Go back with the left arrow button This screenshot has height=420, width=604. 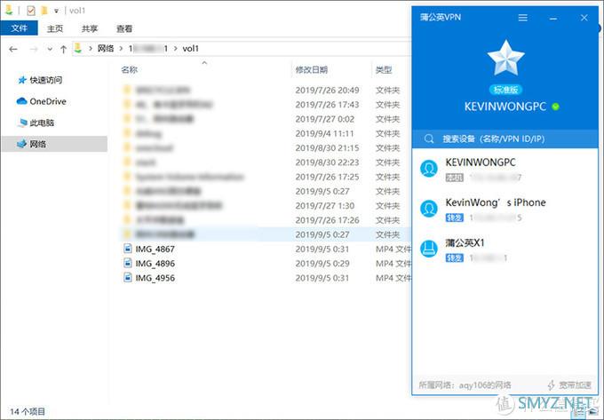[13, 49]
